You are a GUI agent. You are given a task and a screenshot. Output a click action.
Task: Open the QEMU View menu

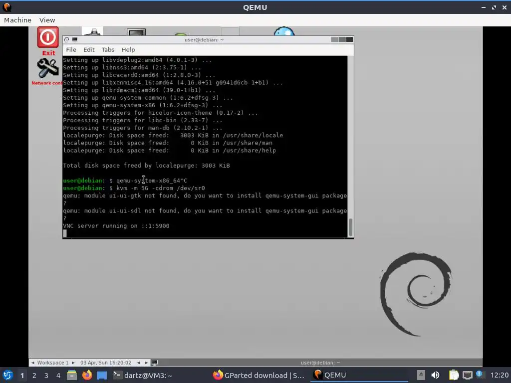point(47,20)
